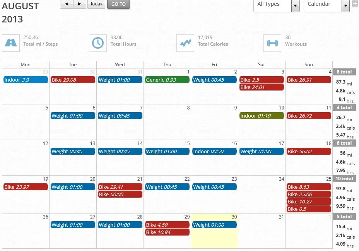Image resolution: width=359 pixels, height=251 pixels.
Task: Click the 8 total weekly summary
Action: pos(344,72)
